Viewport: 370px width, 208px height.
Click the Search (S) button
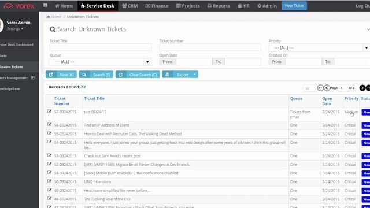(x=96, y=75)
